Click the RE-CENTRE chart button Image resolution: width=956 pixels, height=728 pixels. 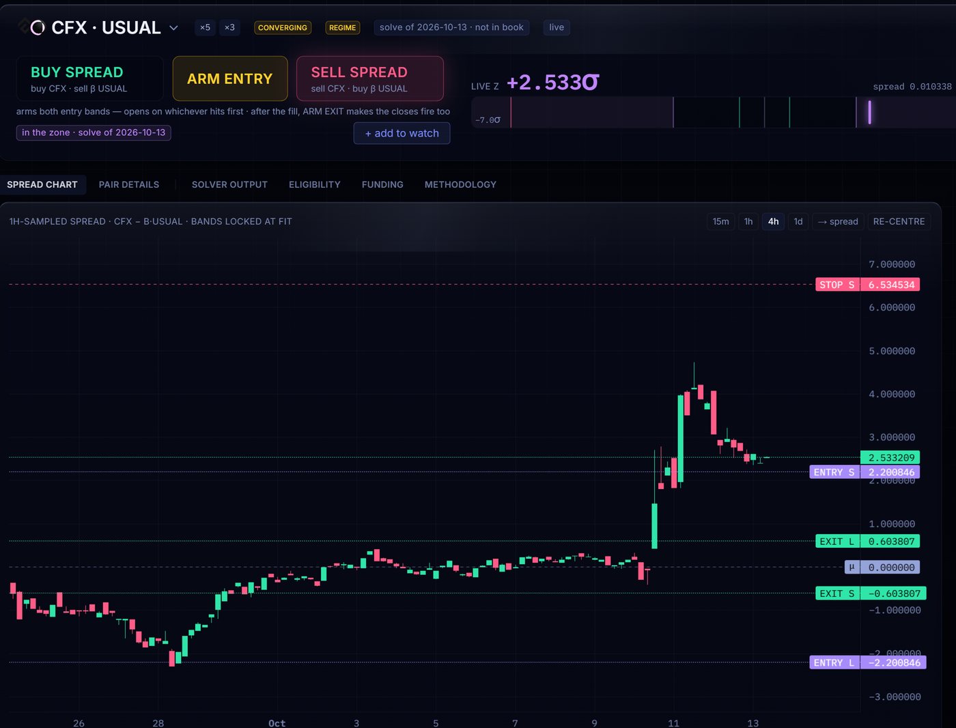point(899,221)
